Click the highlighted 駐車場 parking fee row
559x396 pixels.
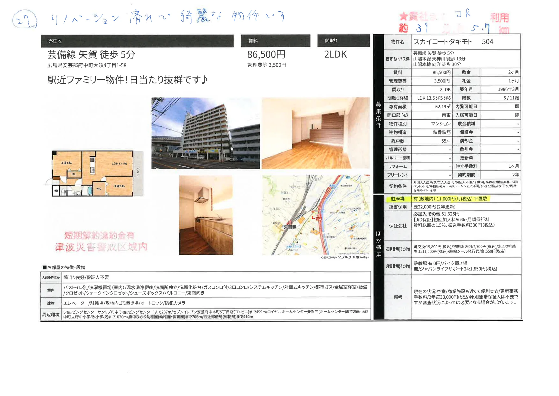point(452,199)
